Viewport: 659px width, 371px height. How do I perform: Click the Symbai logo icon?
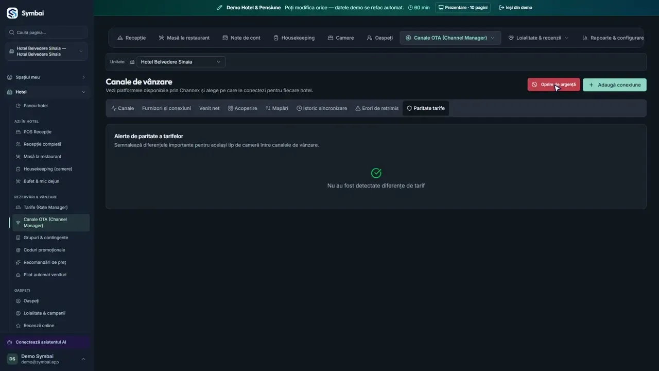[12, 13]
